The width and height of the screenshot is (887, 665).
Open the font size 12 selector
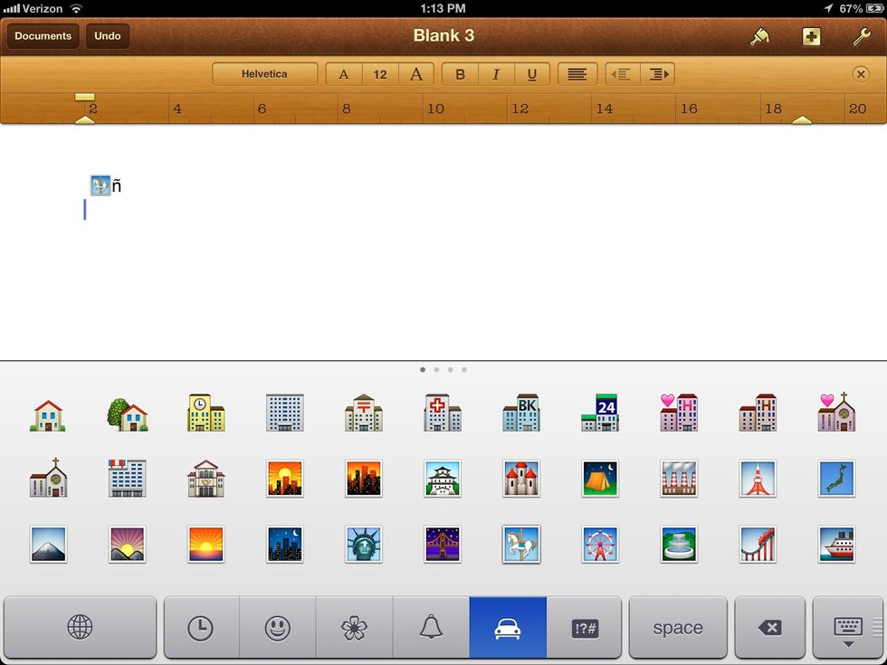[x=380, y=74]
